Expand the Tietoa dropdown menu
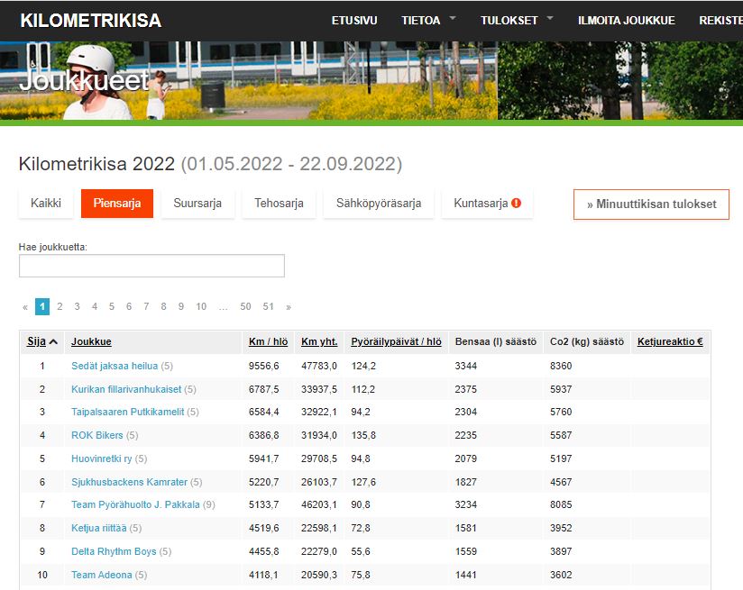Image resolution: width=743 pixels, height=590 pixels. 428,20
